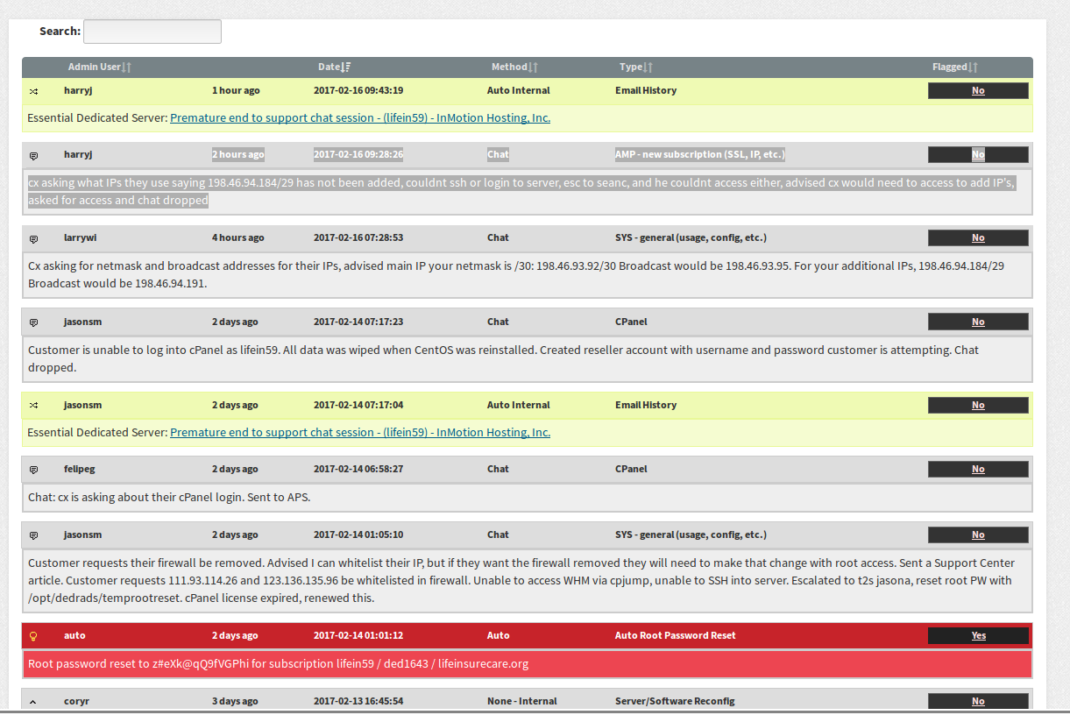Open harryj's Premature end to support chat link

pyautogui.click(x=360, y=118)
